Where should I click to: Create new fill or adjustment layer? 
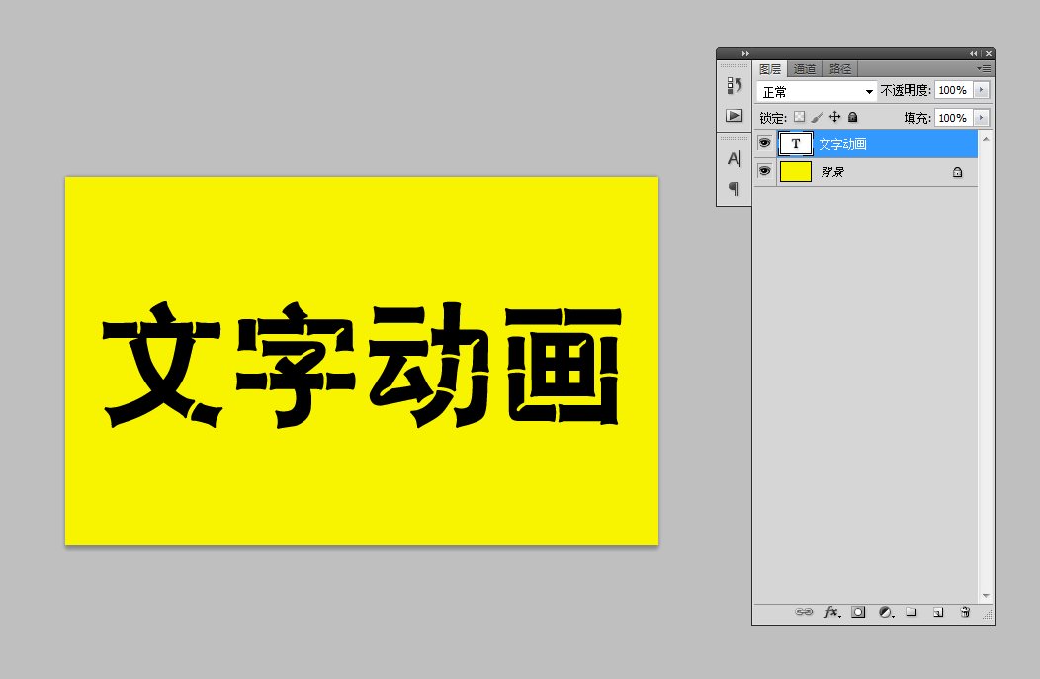(x=886, y=612)
